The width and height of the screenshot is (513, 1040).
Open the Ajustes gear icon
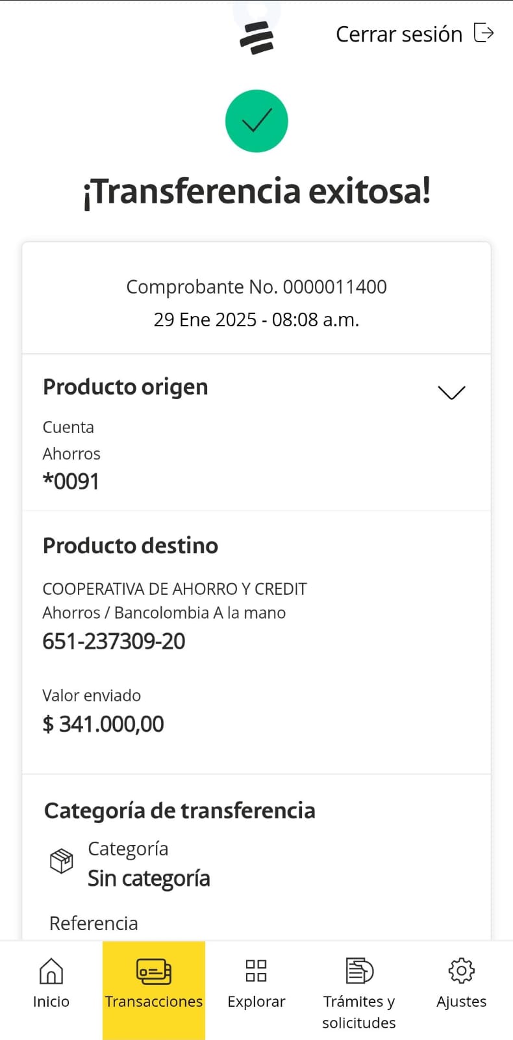461,971
